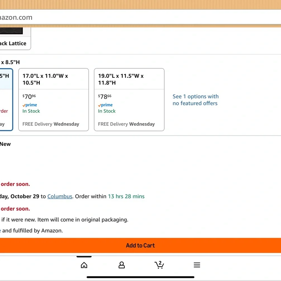Click 'In Stock' in the 19.0"L card
This screenshot has height=281, width=281.
107,111
